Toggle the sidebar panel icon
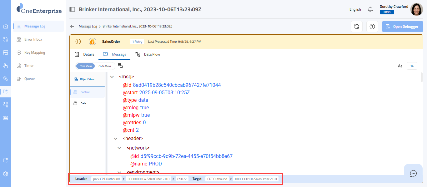 tap(72, 9)
